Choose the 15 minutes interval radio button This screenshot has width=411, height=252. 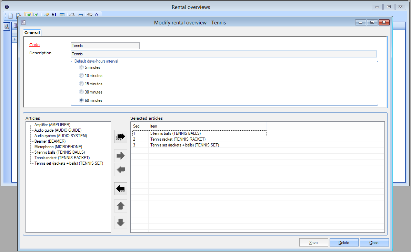[x=81, y=84]
